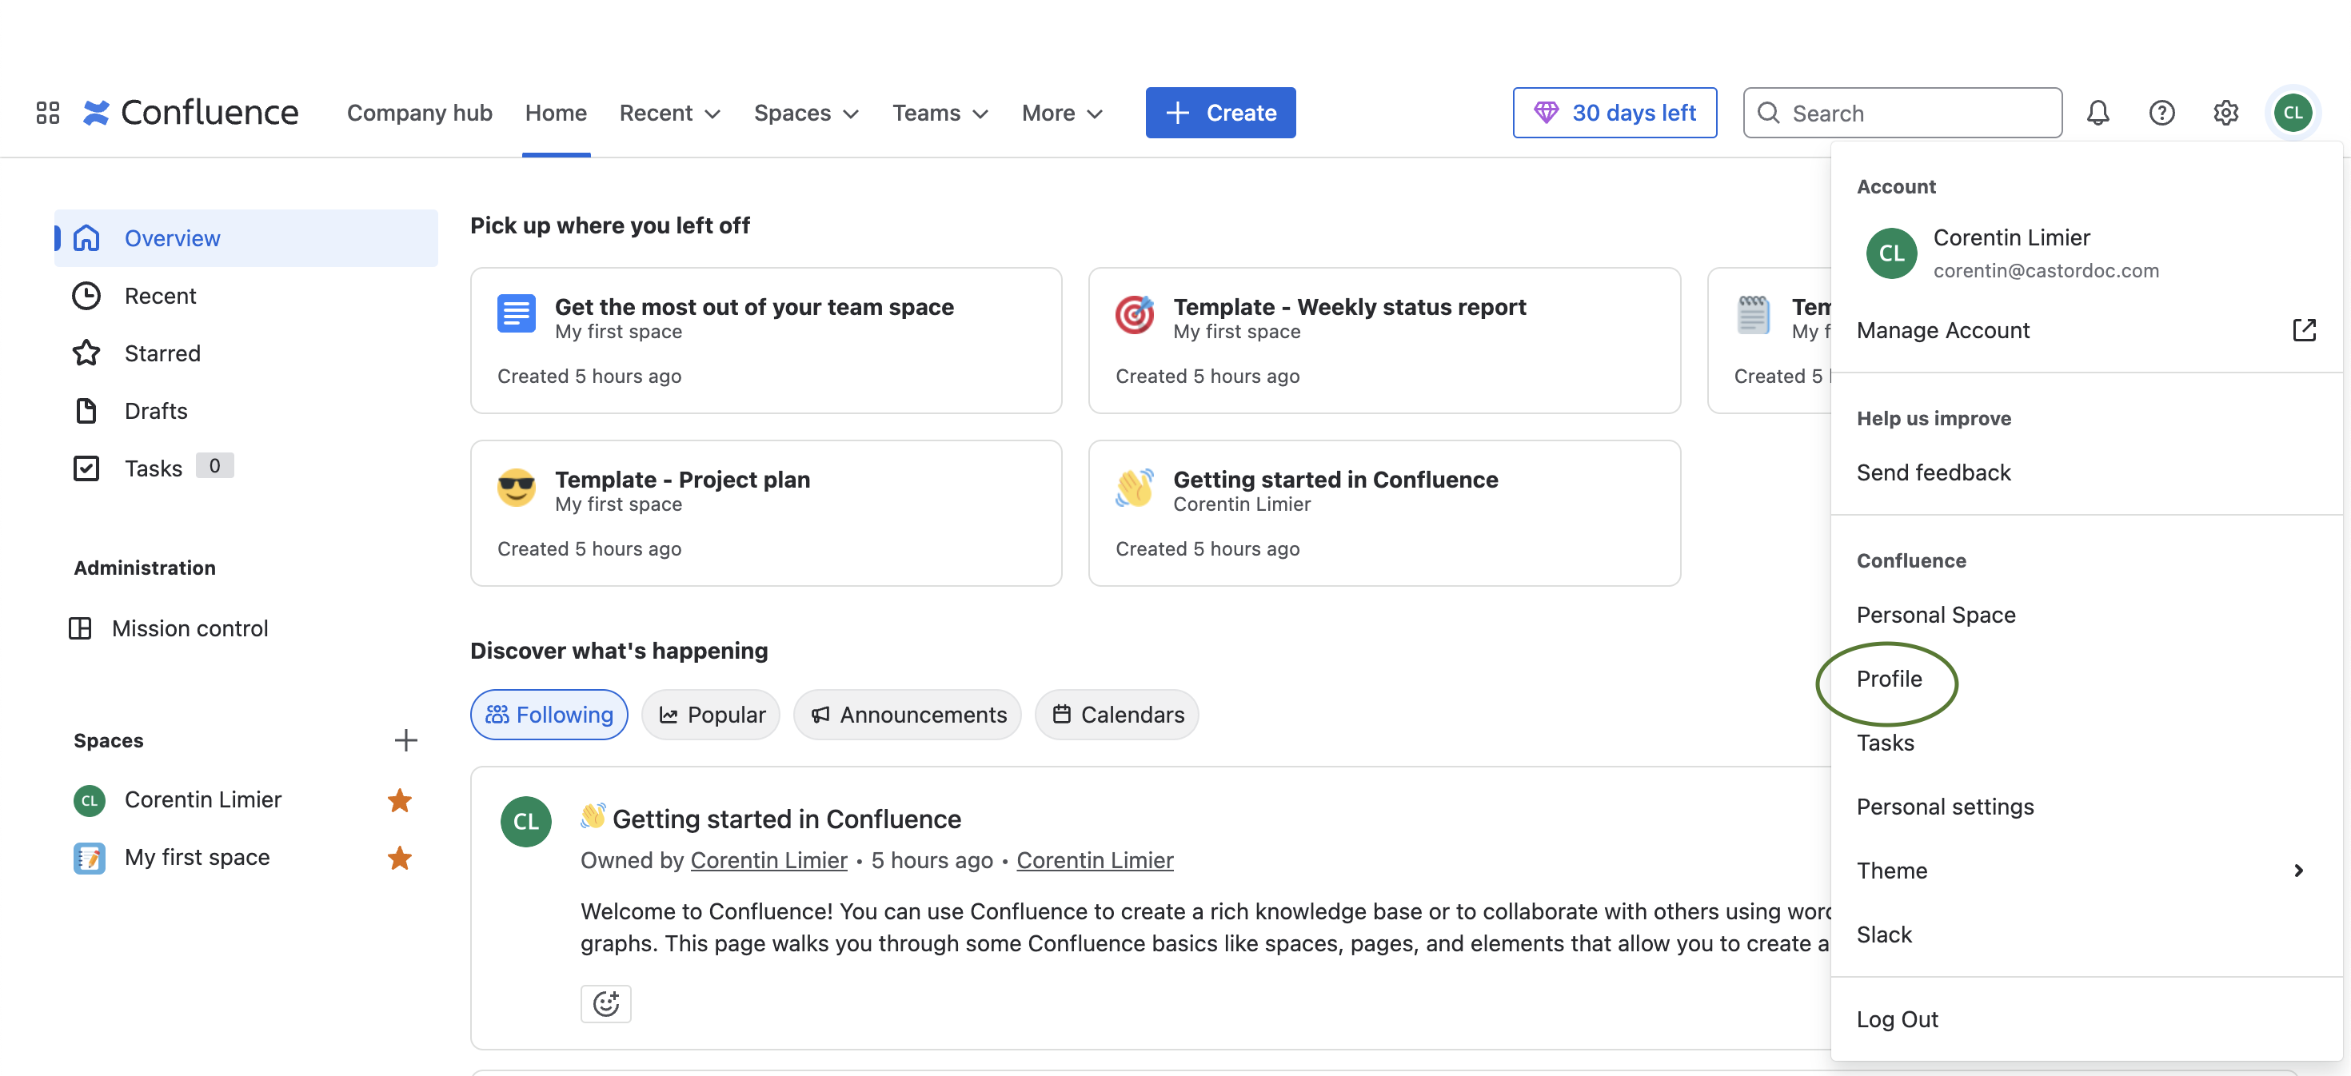Screen dimensions: 2351x1076
Task: Click the Create button
Action: (1219, 112)
